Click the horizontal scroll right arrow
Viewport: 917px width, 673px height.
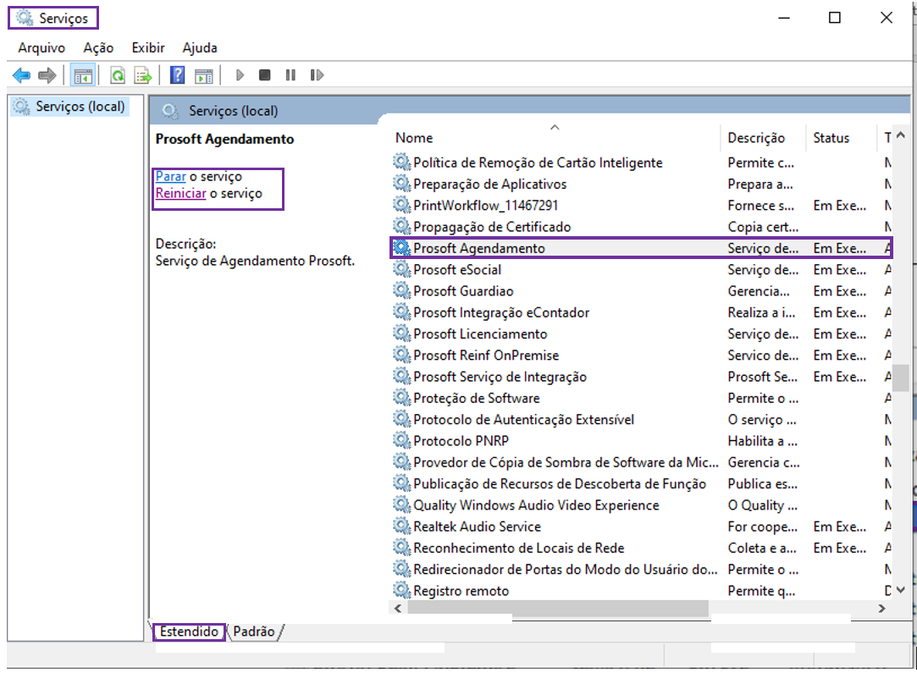click(882, 608)
